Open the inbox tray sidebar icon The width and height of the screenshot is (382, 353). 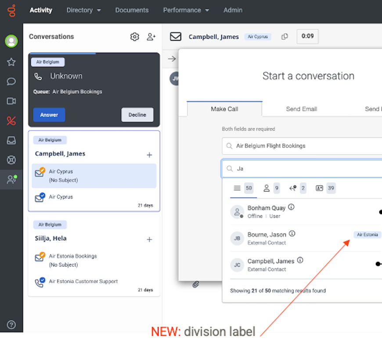[x=11, y=140]
